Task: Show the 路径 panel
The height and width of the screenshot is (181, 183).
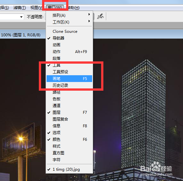Action: [x=69, y=92]
